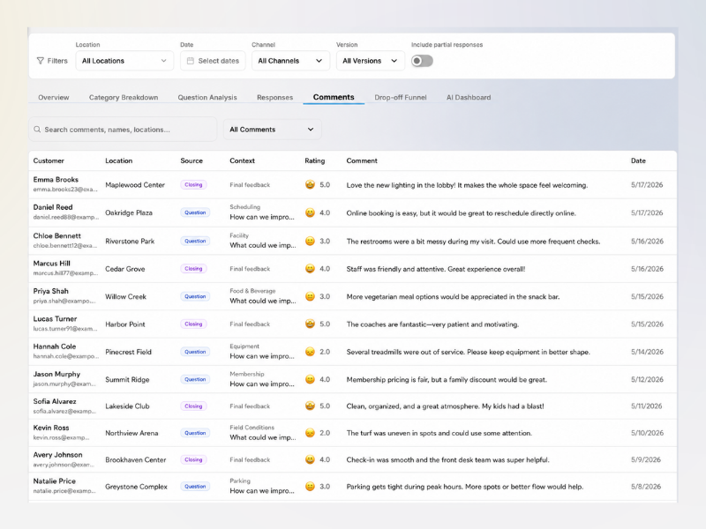The image size is (706, 529).
Task: Click the Rating column header
Action: [x=315, y=160]
